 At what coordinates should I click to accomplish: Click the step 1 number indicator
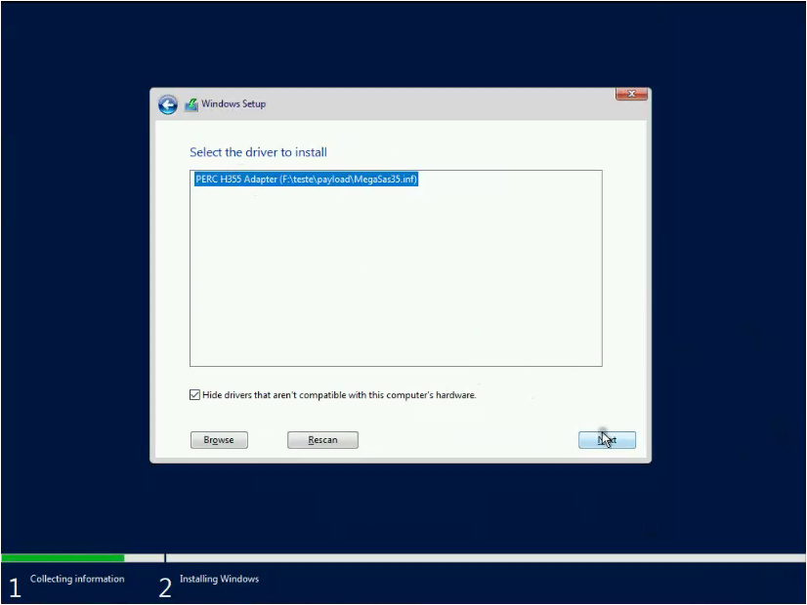(15, 585)
